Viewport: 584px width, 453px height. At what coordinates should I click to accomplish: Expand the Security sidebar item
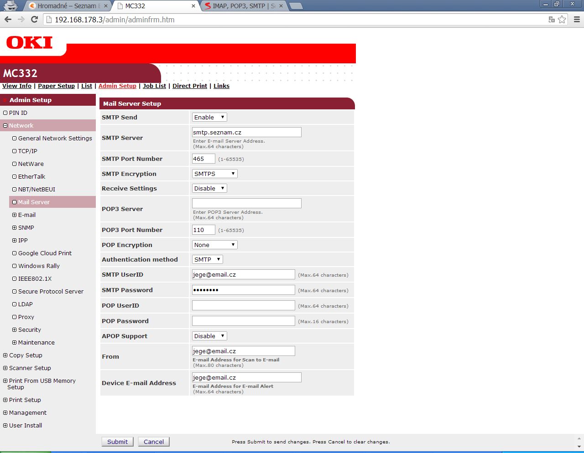click(15, 329)
